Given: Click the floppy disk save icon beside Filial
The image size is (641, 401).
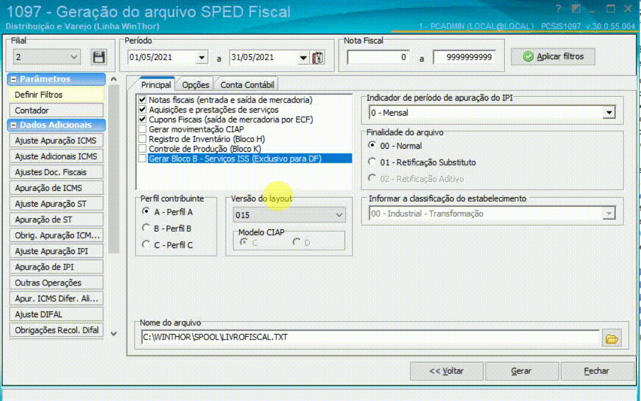Looking at the screenshot, I should click(98, 57).
